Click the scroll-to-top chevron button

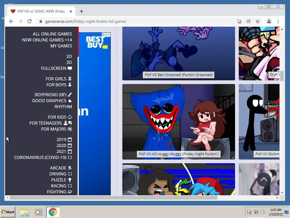[264, 179]
